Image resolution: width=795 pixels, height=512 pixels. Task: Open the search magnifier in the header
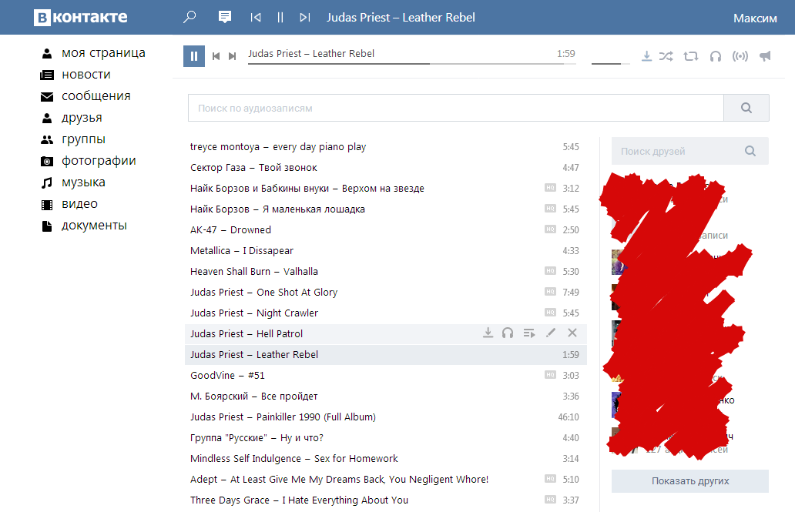click(190, 17)
